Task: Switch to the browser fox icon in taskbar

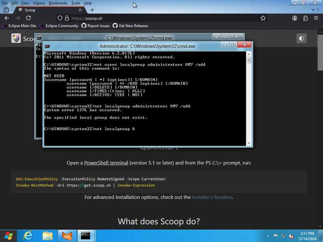Action: [x=67, y=236]
